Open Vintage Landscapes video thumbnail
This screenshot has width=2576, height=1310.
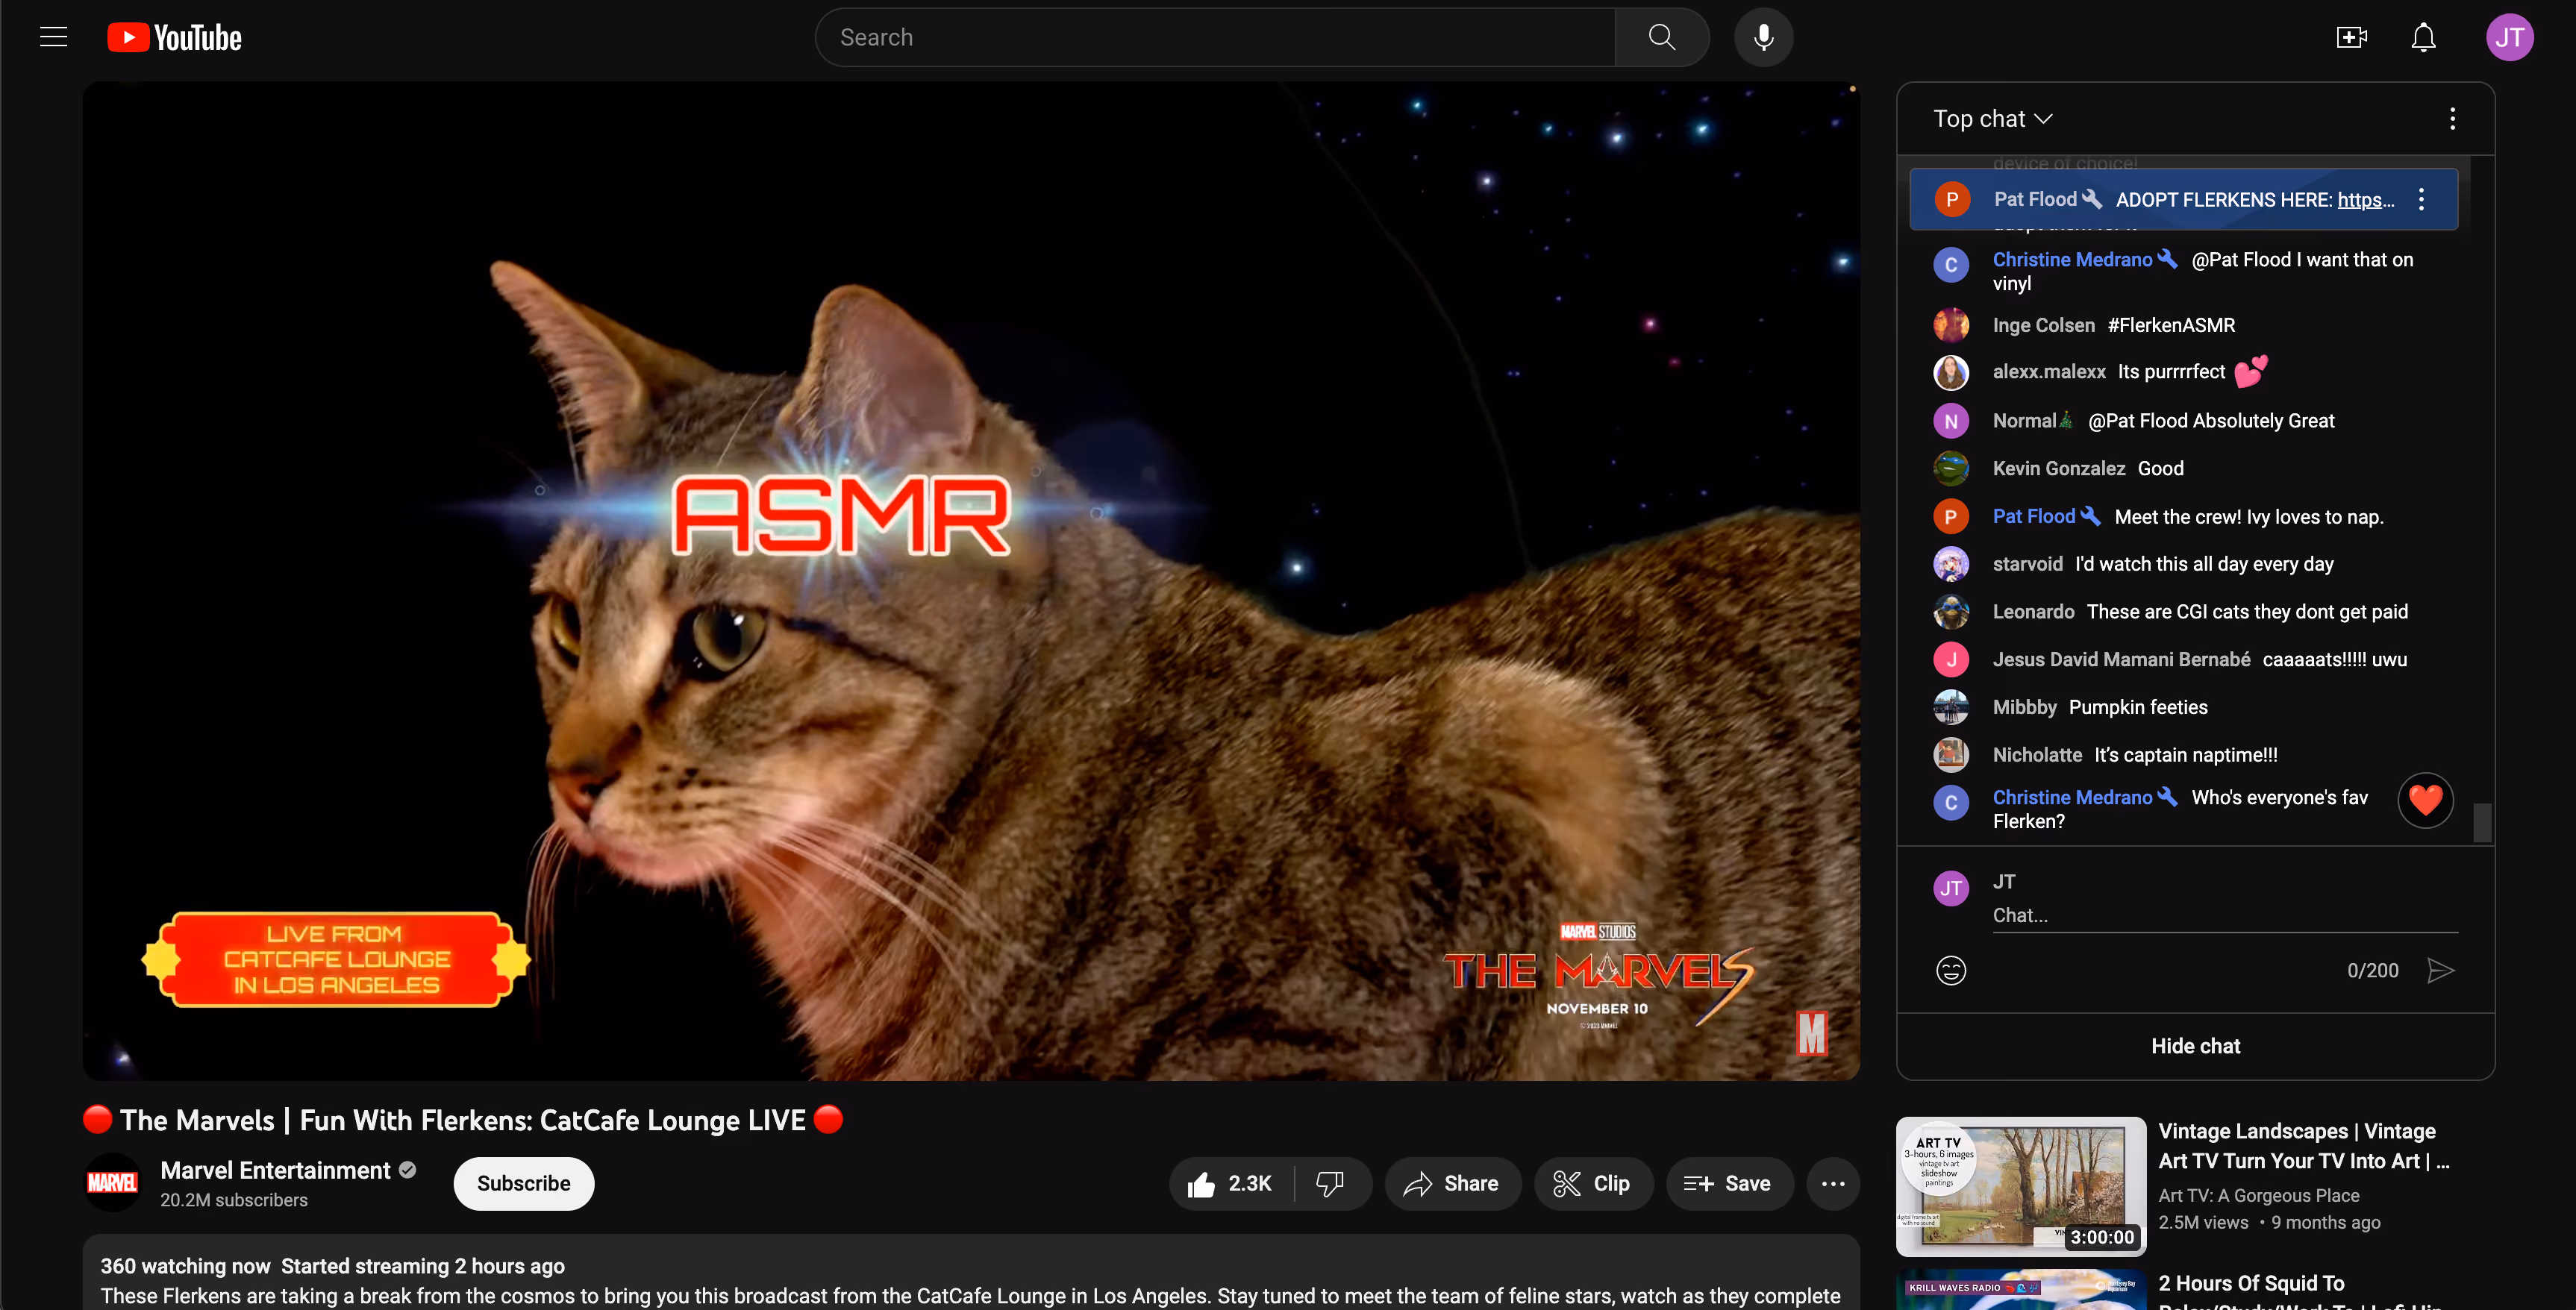click(x=2021, y=1186)
